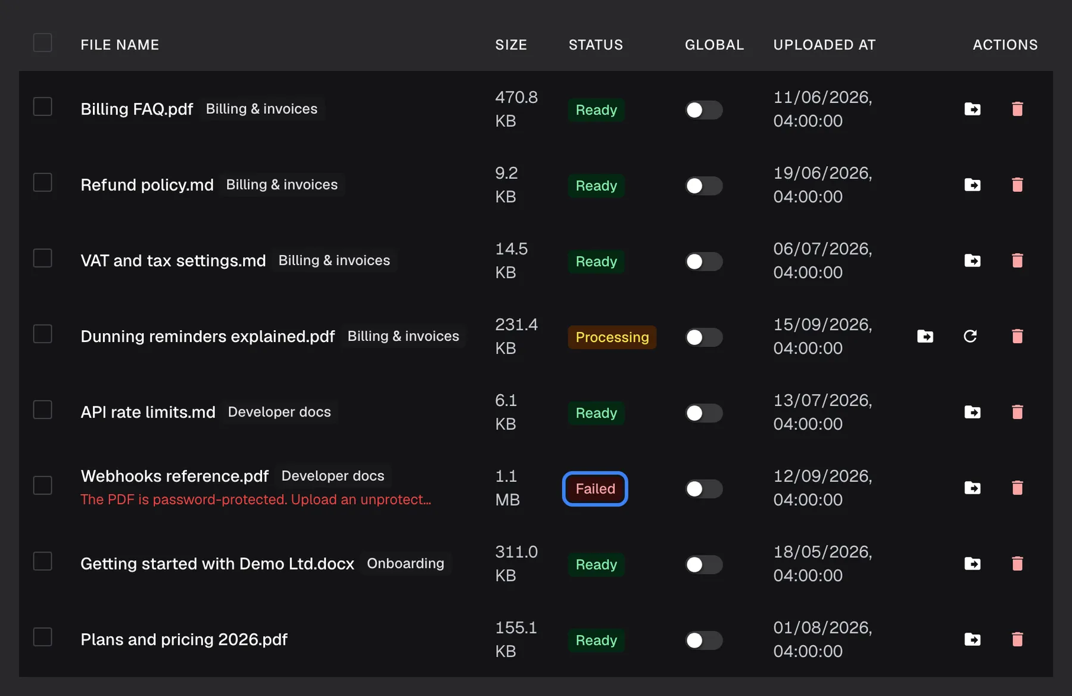Delete Plans and pricing 2026.pdf
This screenshot has width=1072, height=696.
(1017, 639)
